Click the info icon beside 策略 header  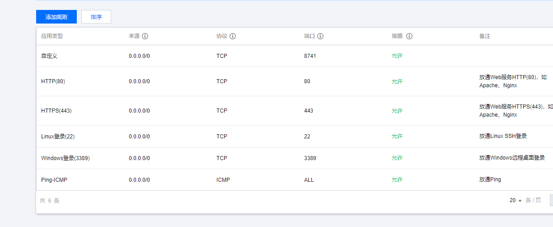point(409,36)
